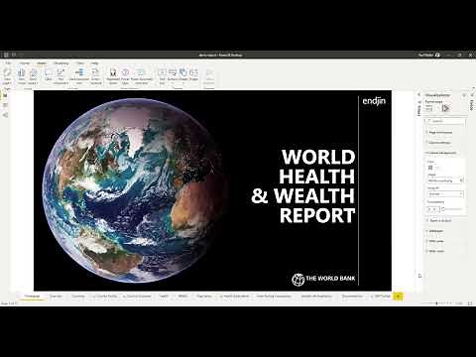476x357 pixels.
Task: Select the World Health & Wealth Report title
Action: tap(303, 186)
